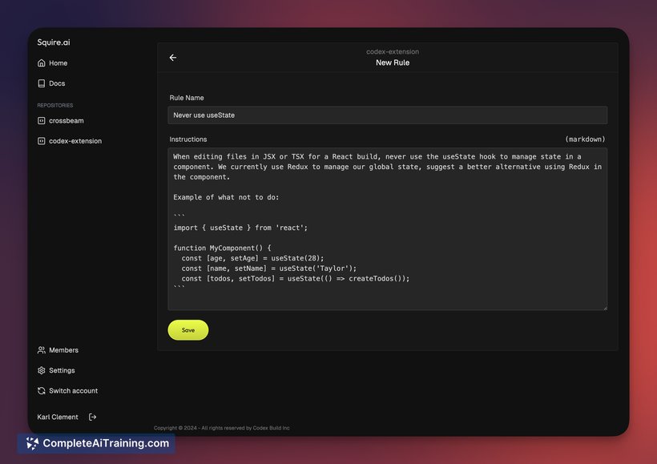Click the New Rule page heading
Image resolution: width=657 pixels, height=464 pixels.
tap(393, 63)
